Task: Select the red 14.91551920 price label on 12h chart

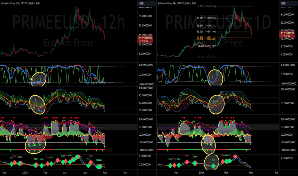Action: pyautogui.click(x=145, y=39)
